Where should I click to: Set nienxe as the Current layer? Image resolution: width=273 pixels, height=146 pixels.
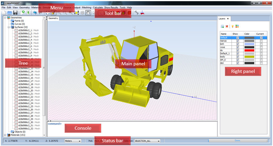(x=261, y=41)
